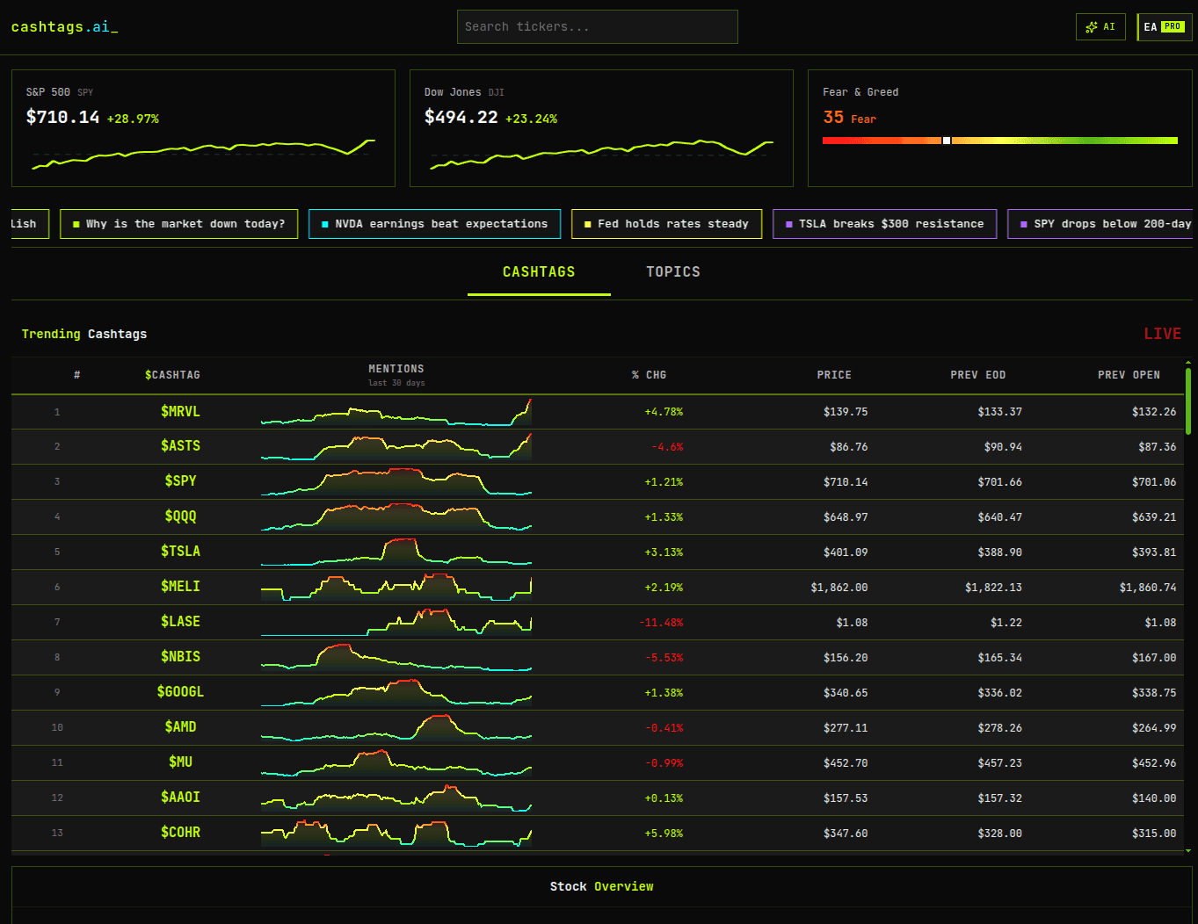Open the $TSLA cashtag
The width and height of the screenshot is (1198, 924).
(x=180, y=552)
